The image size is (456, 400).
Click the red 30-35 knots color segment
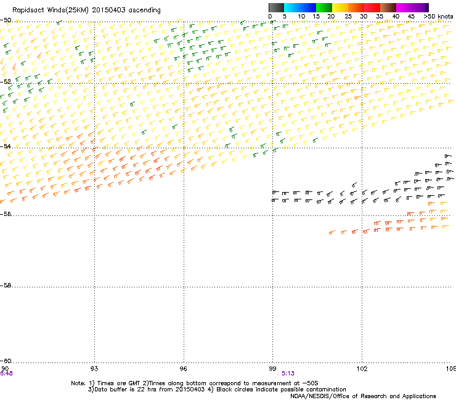[372, 7]
